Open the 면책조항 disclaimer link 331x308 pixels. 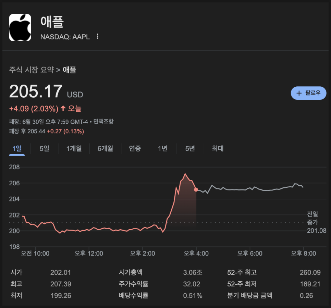[x=103, y=121]
